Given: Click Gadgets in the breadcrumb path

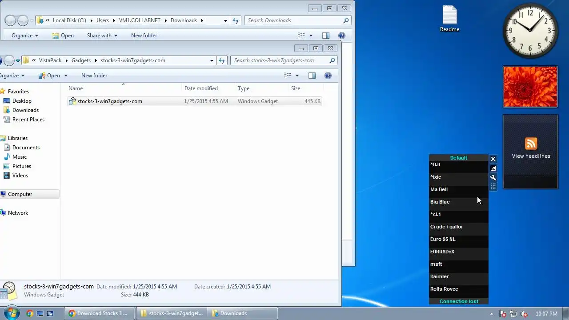Looking at the screenshot, I should click(x=81, y=60).
